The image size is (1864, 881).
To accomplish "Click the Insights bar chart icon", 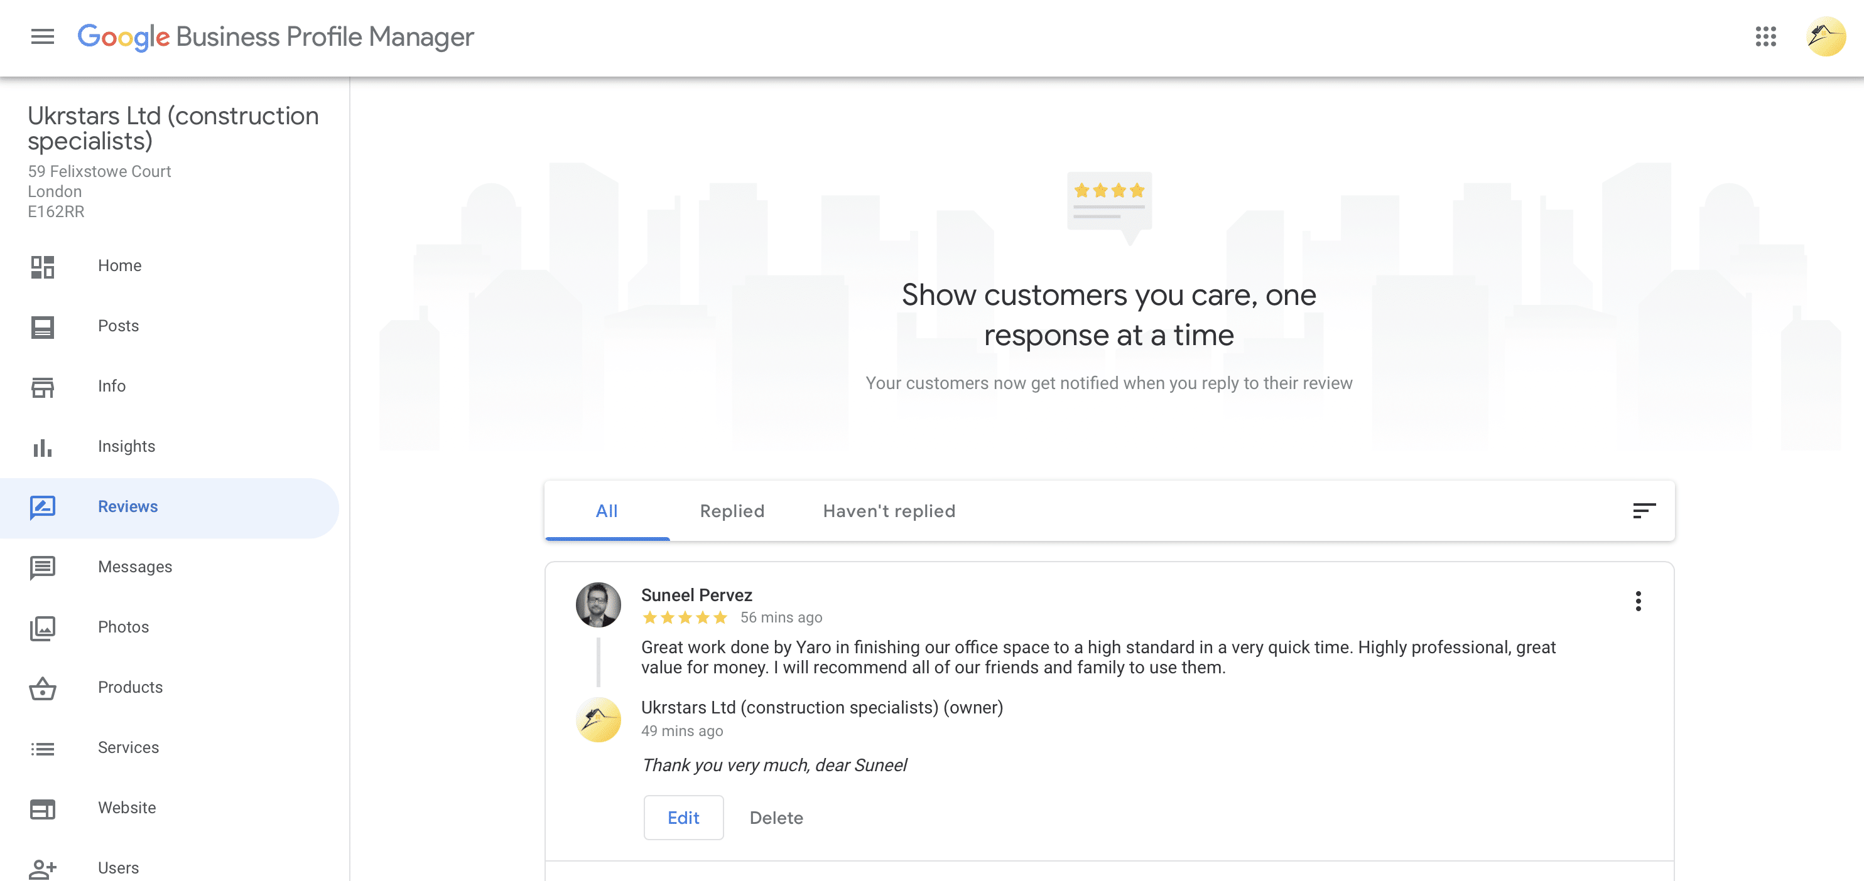I will point(43,447).
